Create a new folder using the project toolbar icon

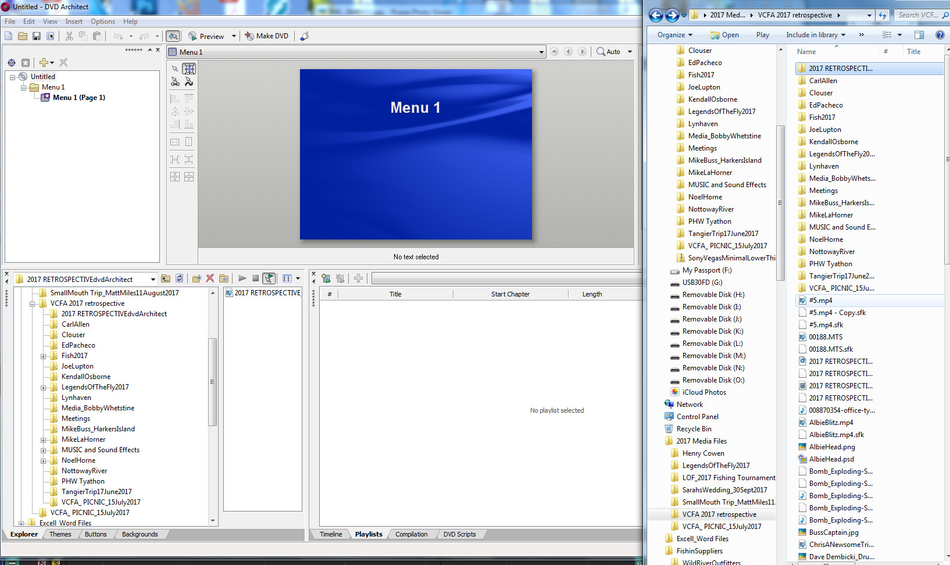coord(196,278)
